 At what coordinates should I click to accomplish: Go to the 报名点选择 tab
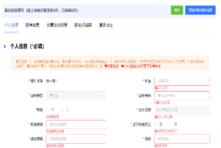(83, 25)
